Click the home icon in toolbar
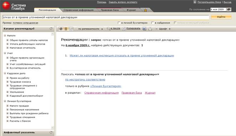 pyautogui.click(x=61, y=29)
